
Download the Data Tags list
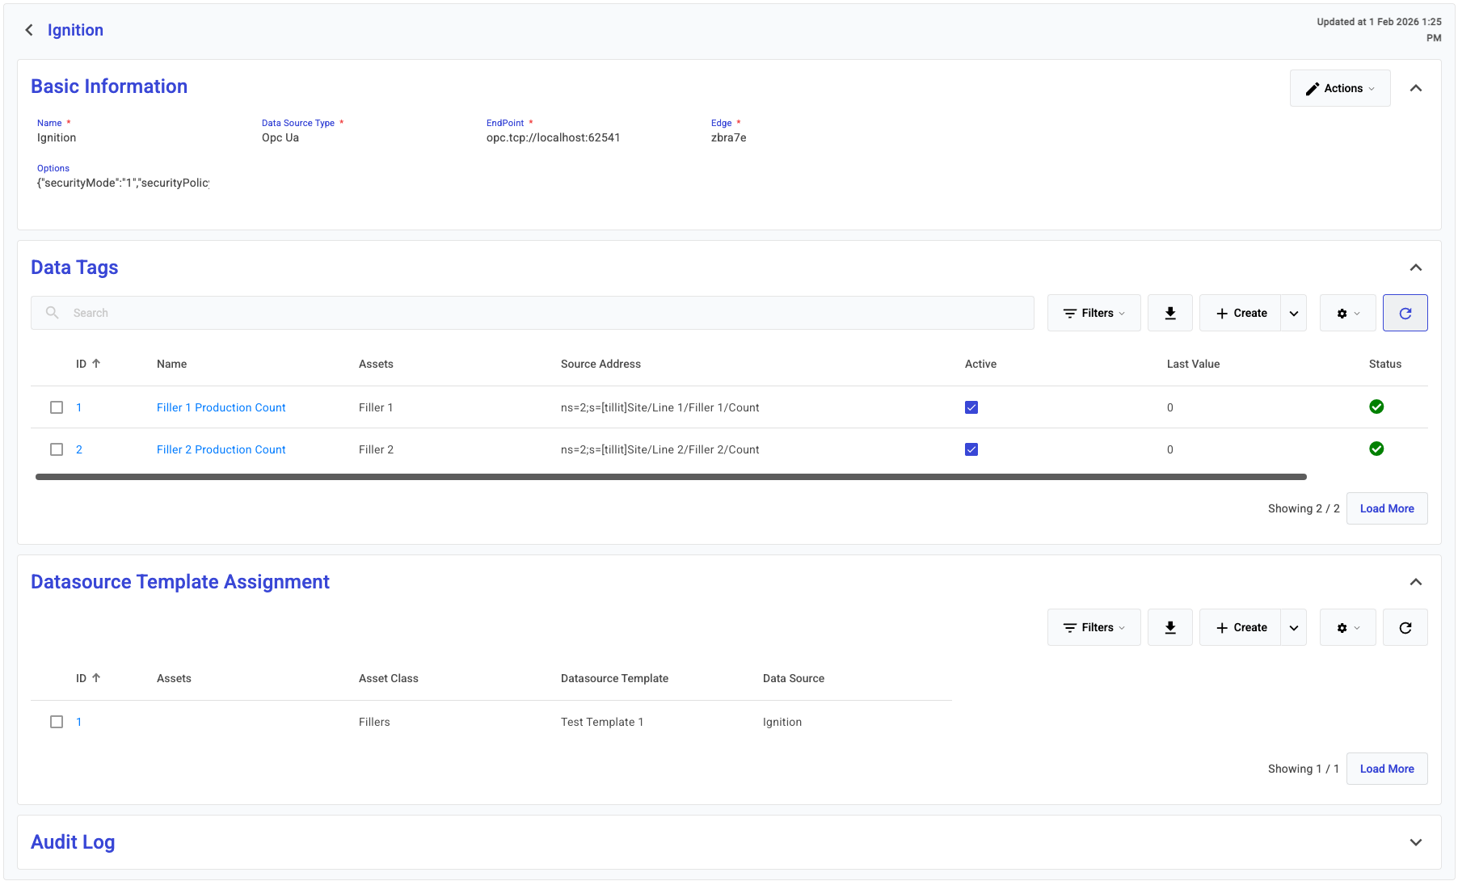pos(1169,314)
